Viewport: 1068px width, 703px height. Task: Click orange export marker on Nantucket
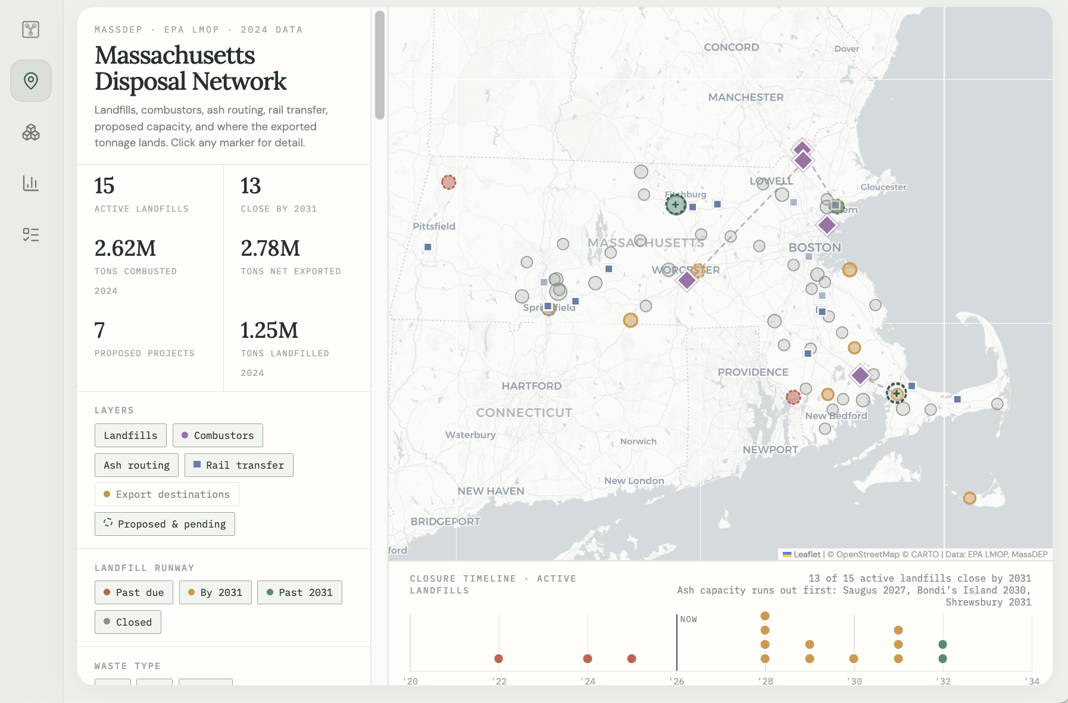pyautogui.click(x=970, y=498)
